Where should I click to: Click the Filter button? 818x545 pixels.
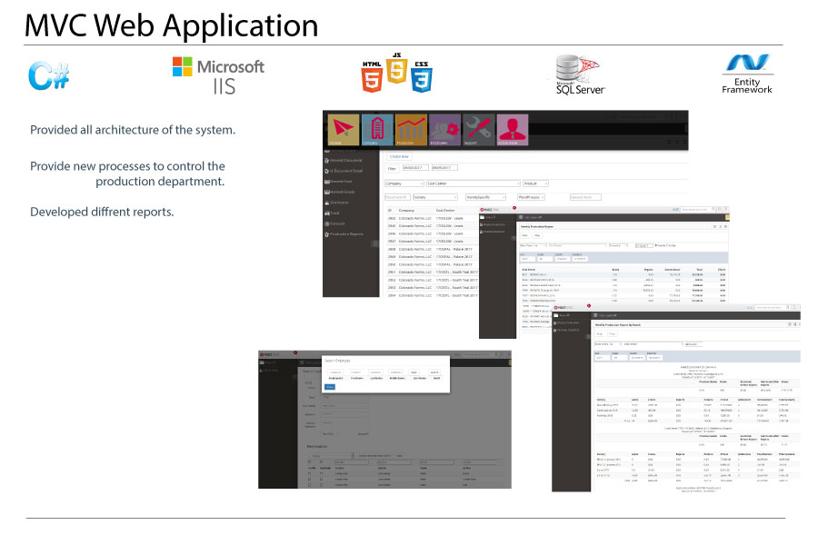[x=393, y=168]
